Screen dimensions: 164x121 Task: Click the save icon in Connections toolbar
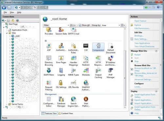tap(8, 20)
